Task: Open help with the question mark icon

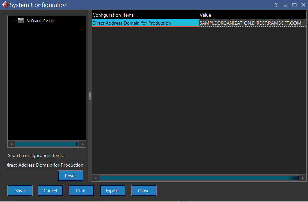Action: [x=276, y=5]
